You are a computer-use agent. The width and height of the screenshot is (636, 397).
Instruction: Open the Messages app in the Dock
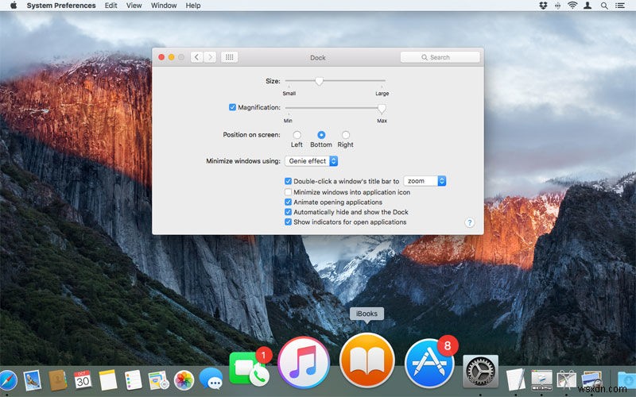211,379
